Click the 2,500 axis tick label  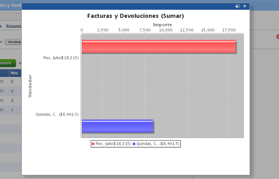tap(103, 30)
